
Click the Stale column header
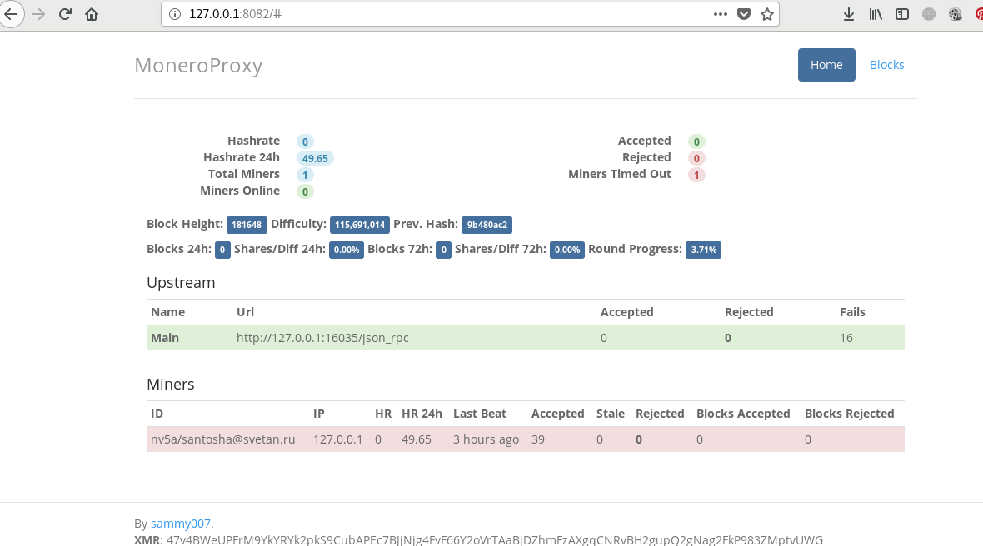coord(610,414)
